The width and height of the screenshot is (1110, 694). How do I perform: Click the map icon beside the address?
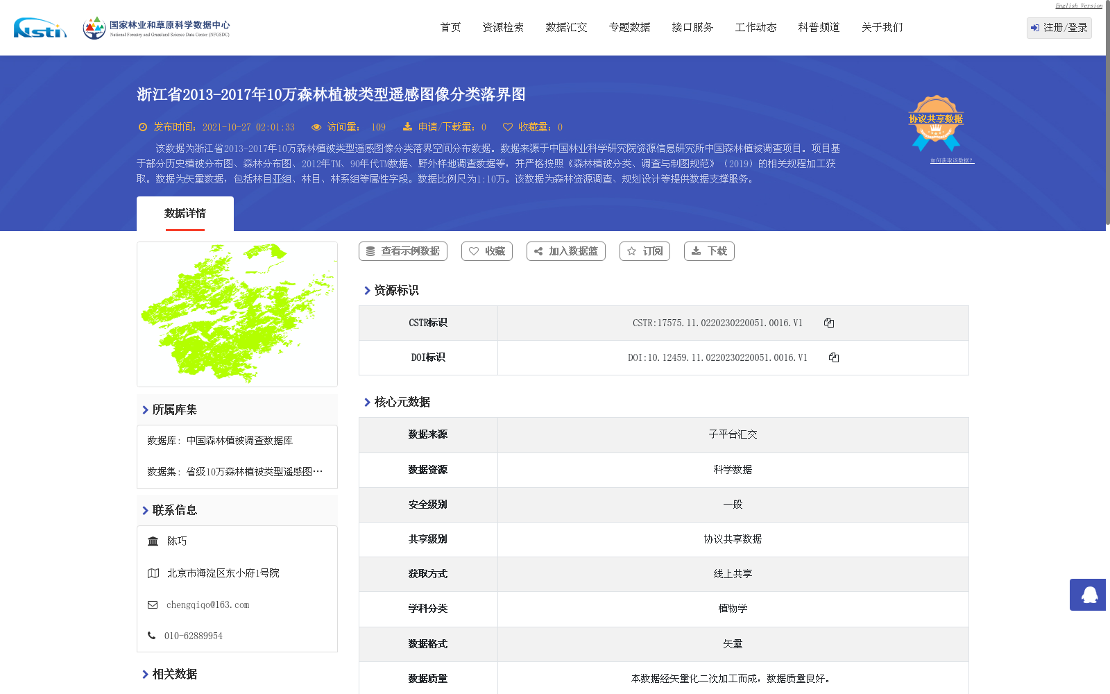(x=153, y=573)
